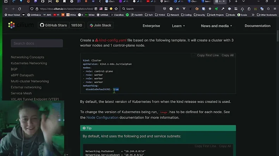Open the Tech bookmarks folder

pos(149,15)
